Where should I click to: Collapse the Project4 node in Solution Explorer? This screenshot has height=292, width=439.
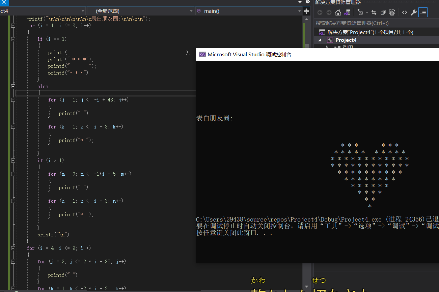[x=320, y=40]
